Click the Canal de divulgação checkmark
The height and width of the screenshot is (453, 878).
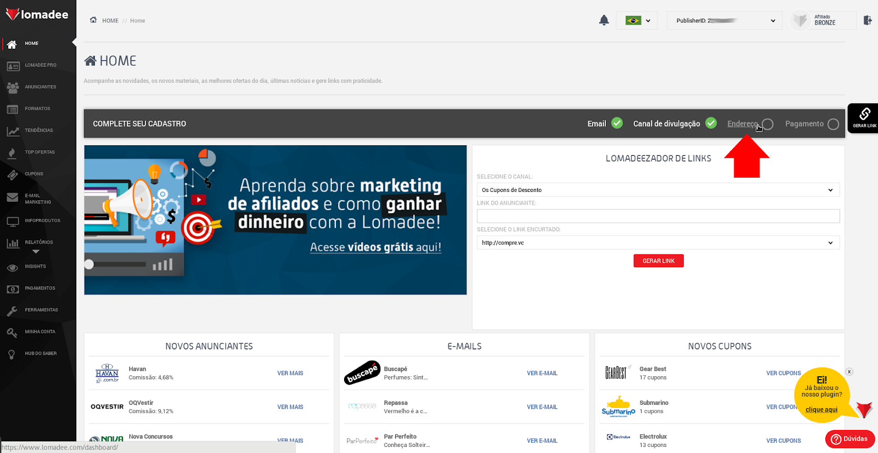tap(711, 123)
